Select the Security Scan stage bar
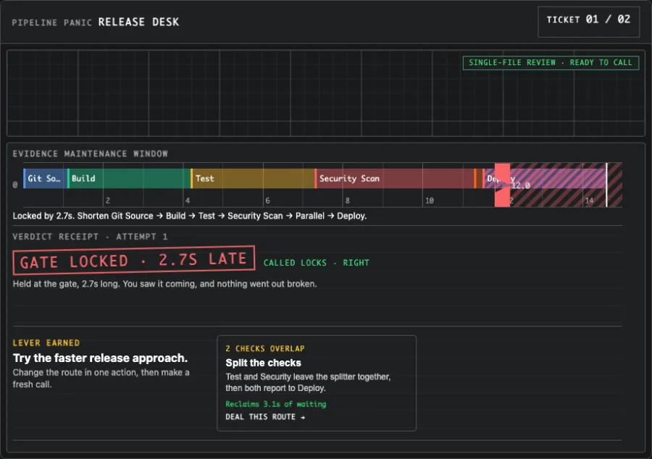This screenshot has height=459, width=652. point(394,178)
